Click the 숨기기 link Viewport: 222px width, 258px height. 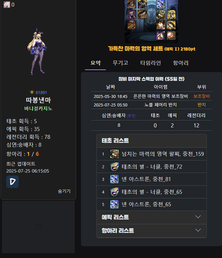coord(64,191)
